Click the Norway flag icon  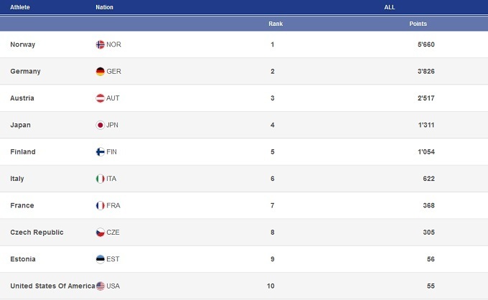tap(100, 44)
